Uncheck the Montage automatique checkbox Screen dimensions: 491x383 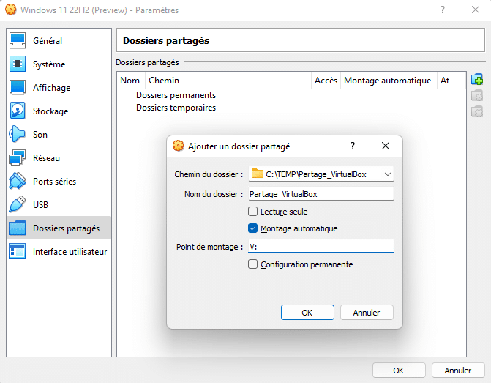(x=253, y=228)
